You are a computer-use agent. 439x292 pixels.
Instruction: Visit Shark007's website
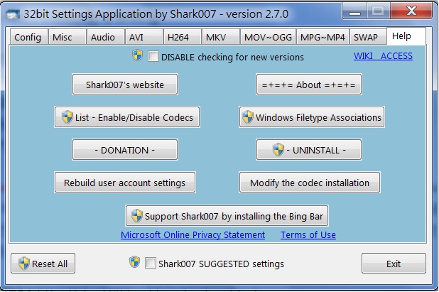125,85
